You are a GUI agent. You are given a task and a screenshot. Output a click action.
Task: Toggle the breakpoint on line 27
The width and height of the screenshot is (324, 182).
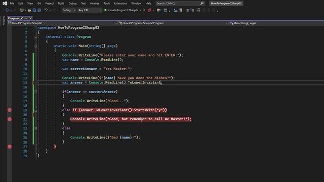pyautogui.click(x=10, y=147)
